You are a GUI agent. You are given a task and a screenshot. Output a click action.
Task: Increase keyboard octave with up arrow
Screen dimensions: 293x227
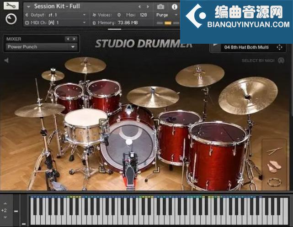pyautogui.click(x=5, y=203)
